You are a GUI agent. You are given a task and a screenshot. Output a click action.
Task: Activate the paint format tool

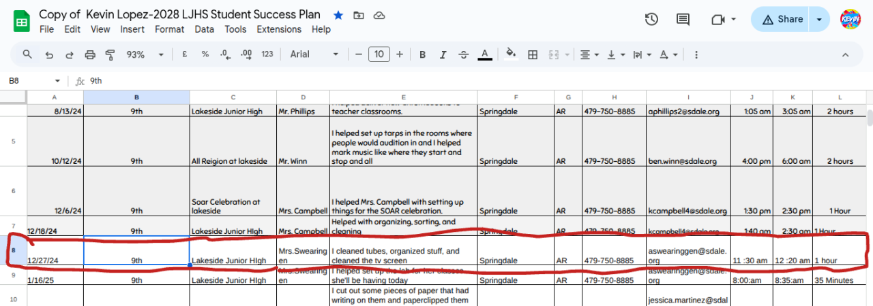click(x=110, y=54)
